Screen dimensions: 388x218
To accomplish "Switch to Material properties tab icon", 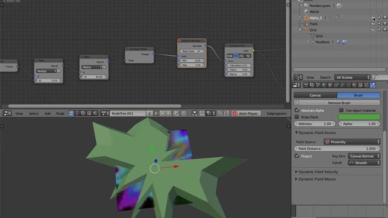I will [354, 85].
